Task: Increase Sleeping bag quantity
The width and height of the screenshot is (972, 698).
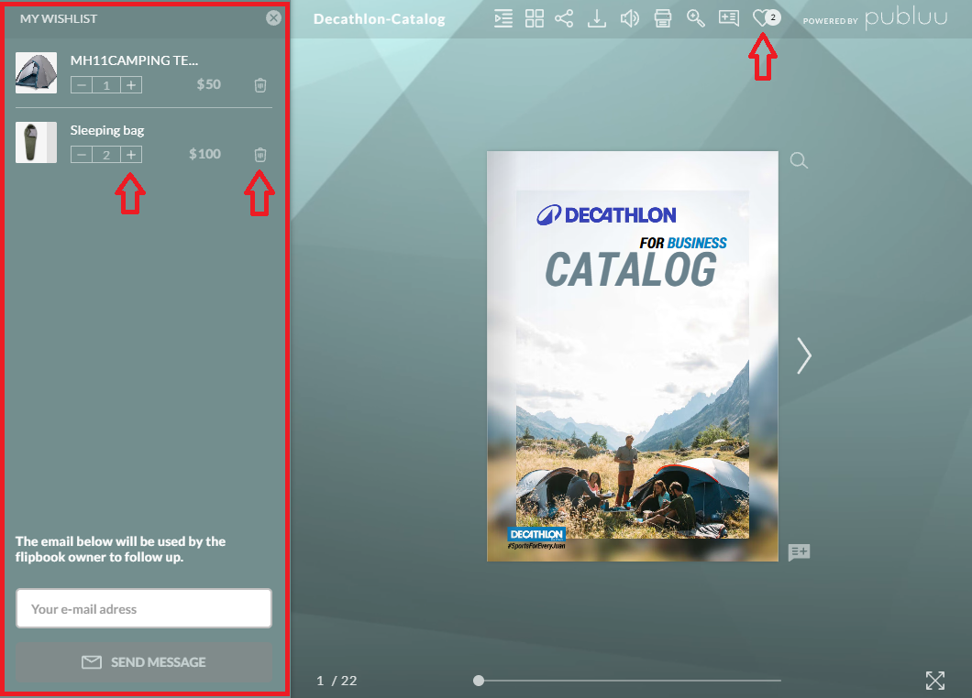Action: point(131,154)
